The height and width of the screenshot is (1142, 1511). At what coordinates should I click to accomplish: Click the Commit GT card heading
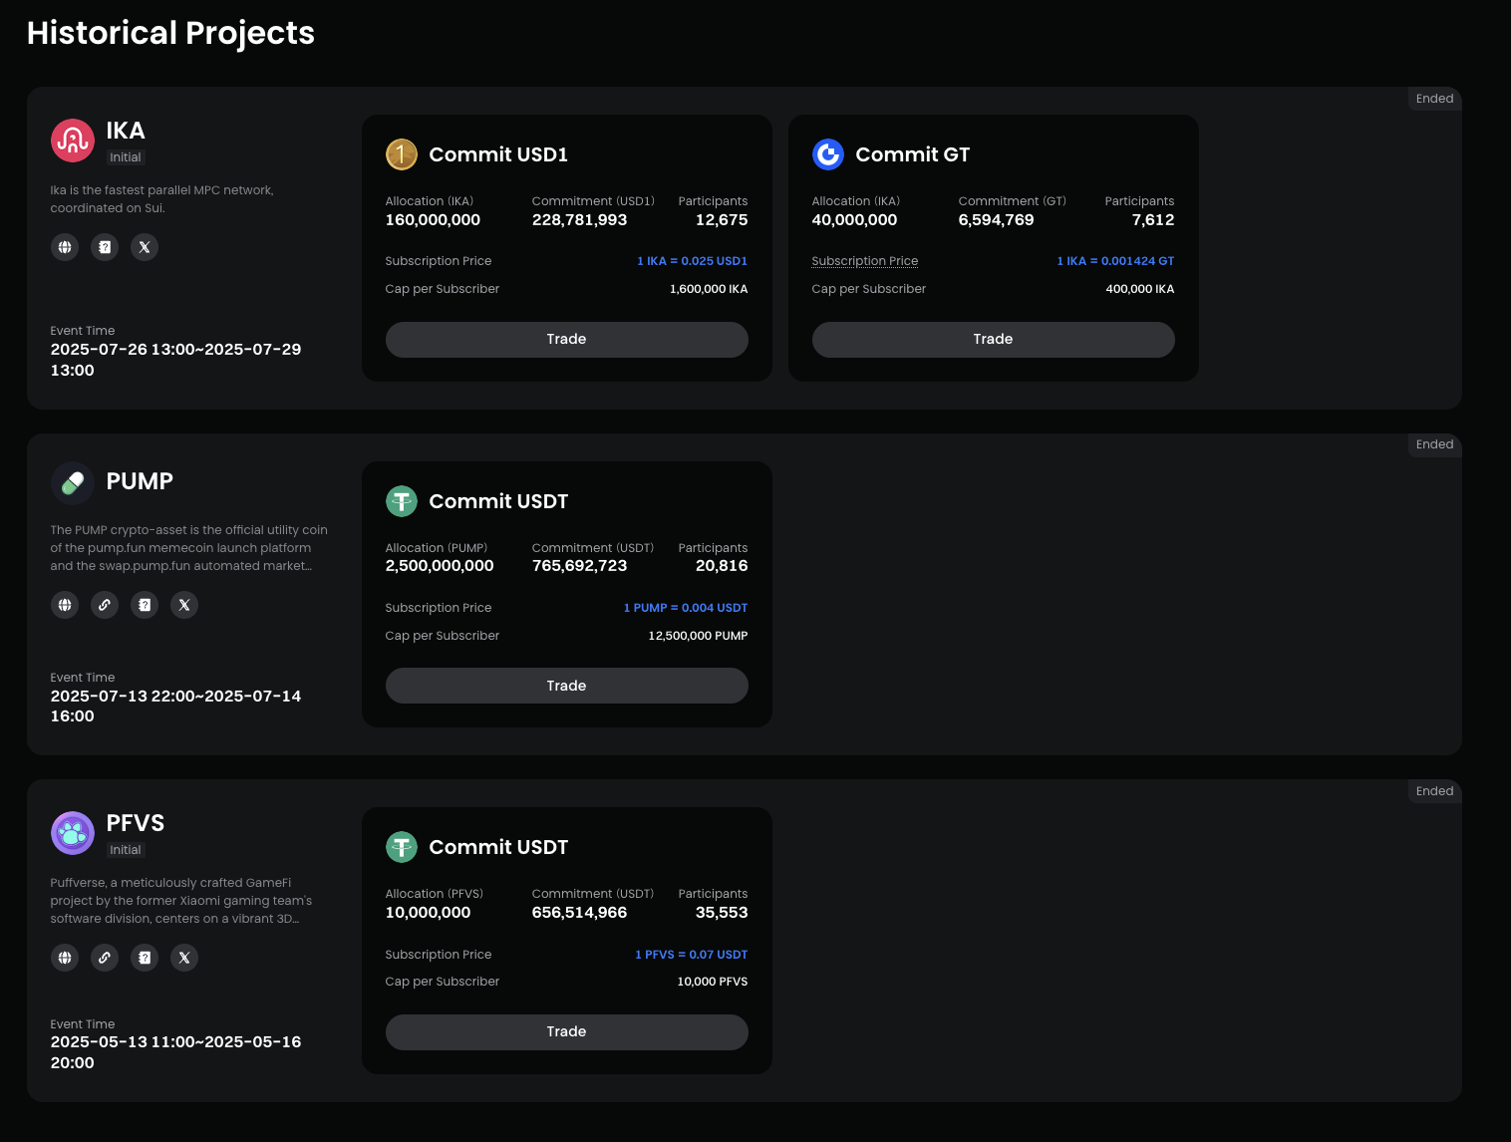[x=913, y=154]
